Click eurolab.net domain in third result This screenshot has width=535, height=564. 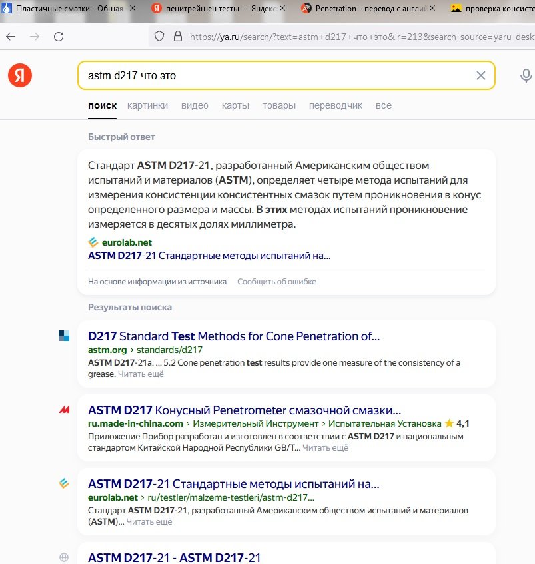(x=113, y=497)
